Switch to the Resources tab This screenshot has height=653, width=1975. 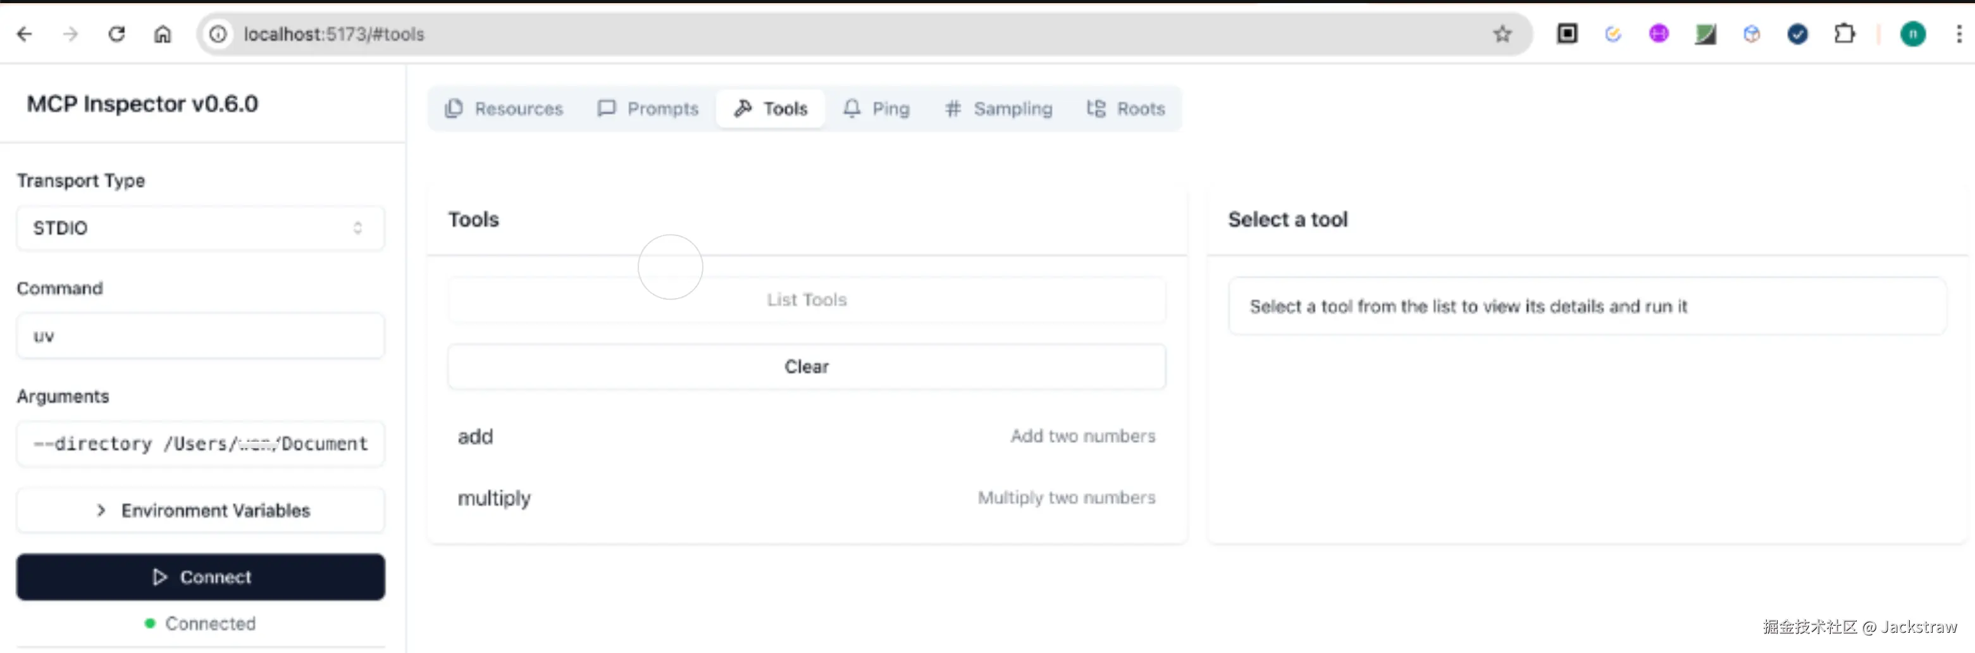pyautogui.click(x=504, y=109)
